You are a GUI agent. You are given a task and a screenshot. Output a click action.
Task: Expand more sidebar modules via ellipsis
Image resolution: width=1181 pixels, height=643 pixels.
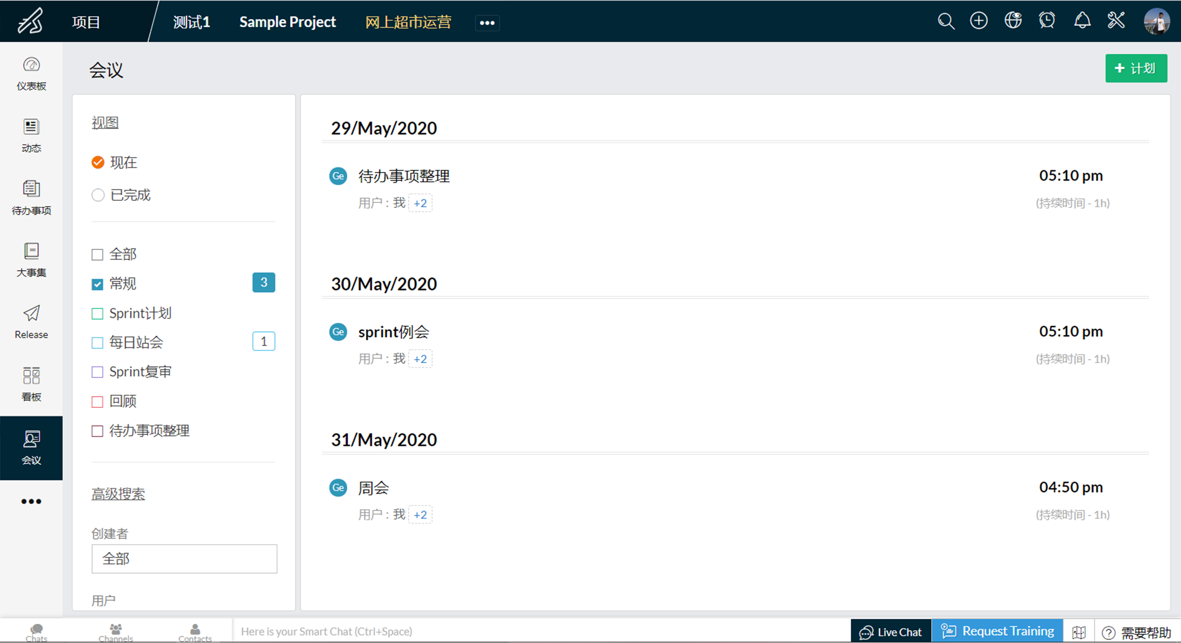click(x=31, y=501)
